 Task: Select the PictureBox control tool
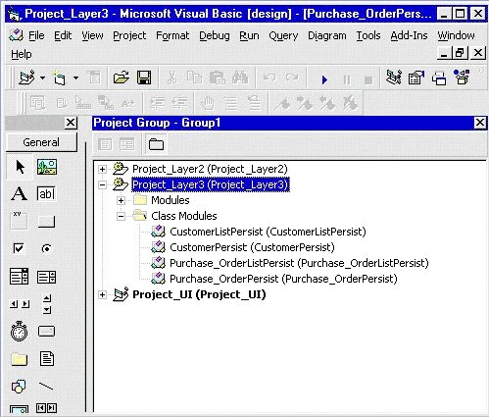coord(47,167)
